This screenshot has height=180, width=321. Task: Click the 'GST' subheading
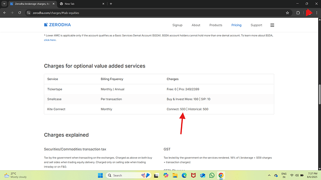[167, 149]
